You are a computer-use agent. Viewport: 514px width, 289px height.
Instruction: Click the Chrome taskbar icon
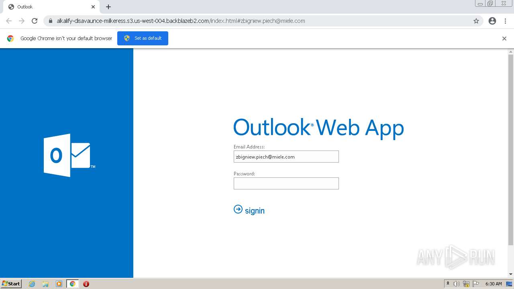coord(72,284)
